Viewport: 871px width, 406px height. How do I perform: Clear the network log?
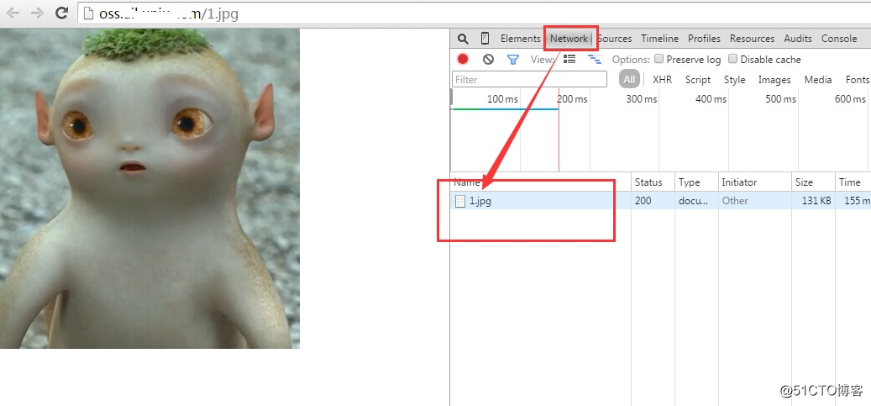pyautogui.click(x=488, y=59)
